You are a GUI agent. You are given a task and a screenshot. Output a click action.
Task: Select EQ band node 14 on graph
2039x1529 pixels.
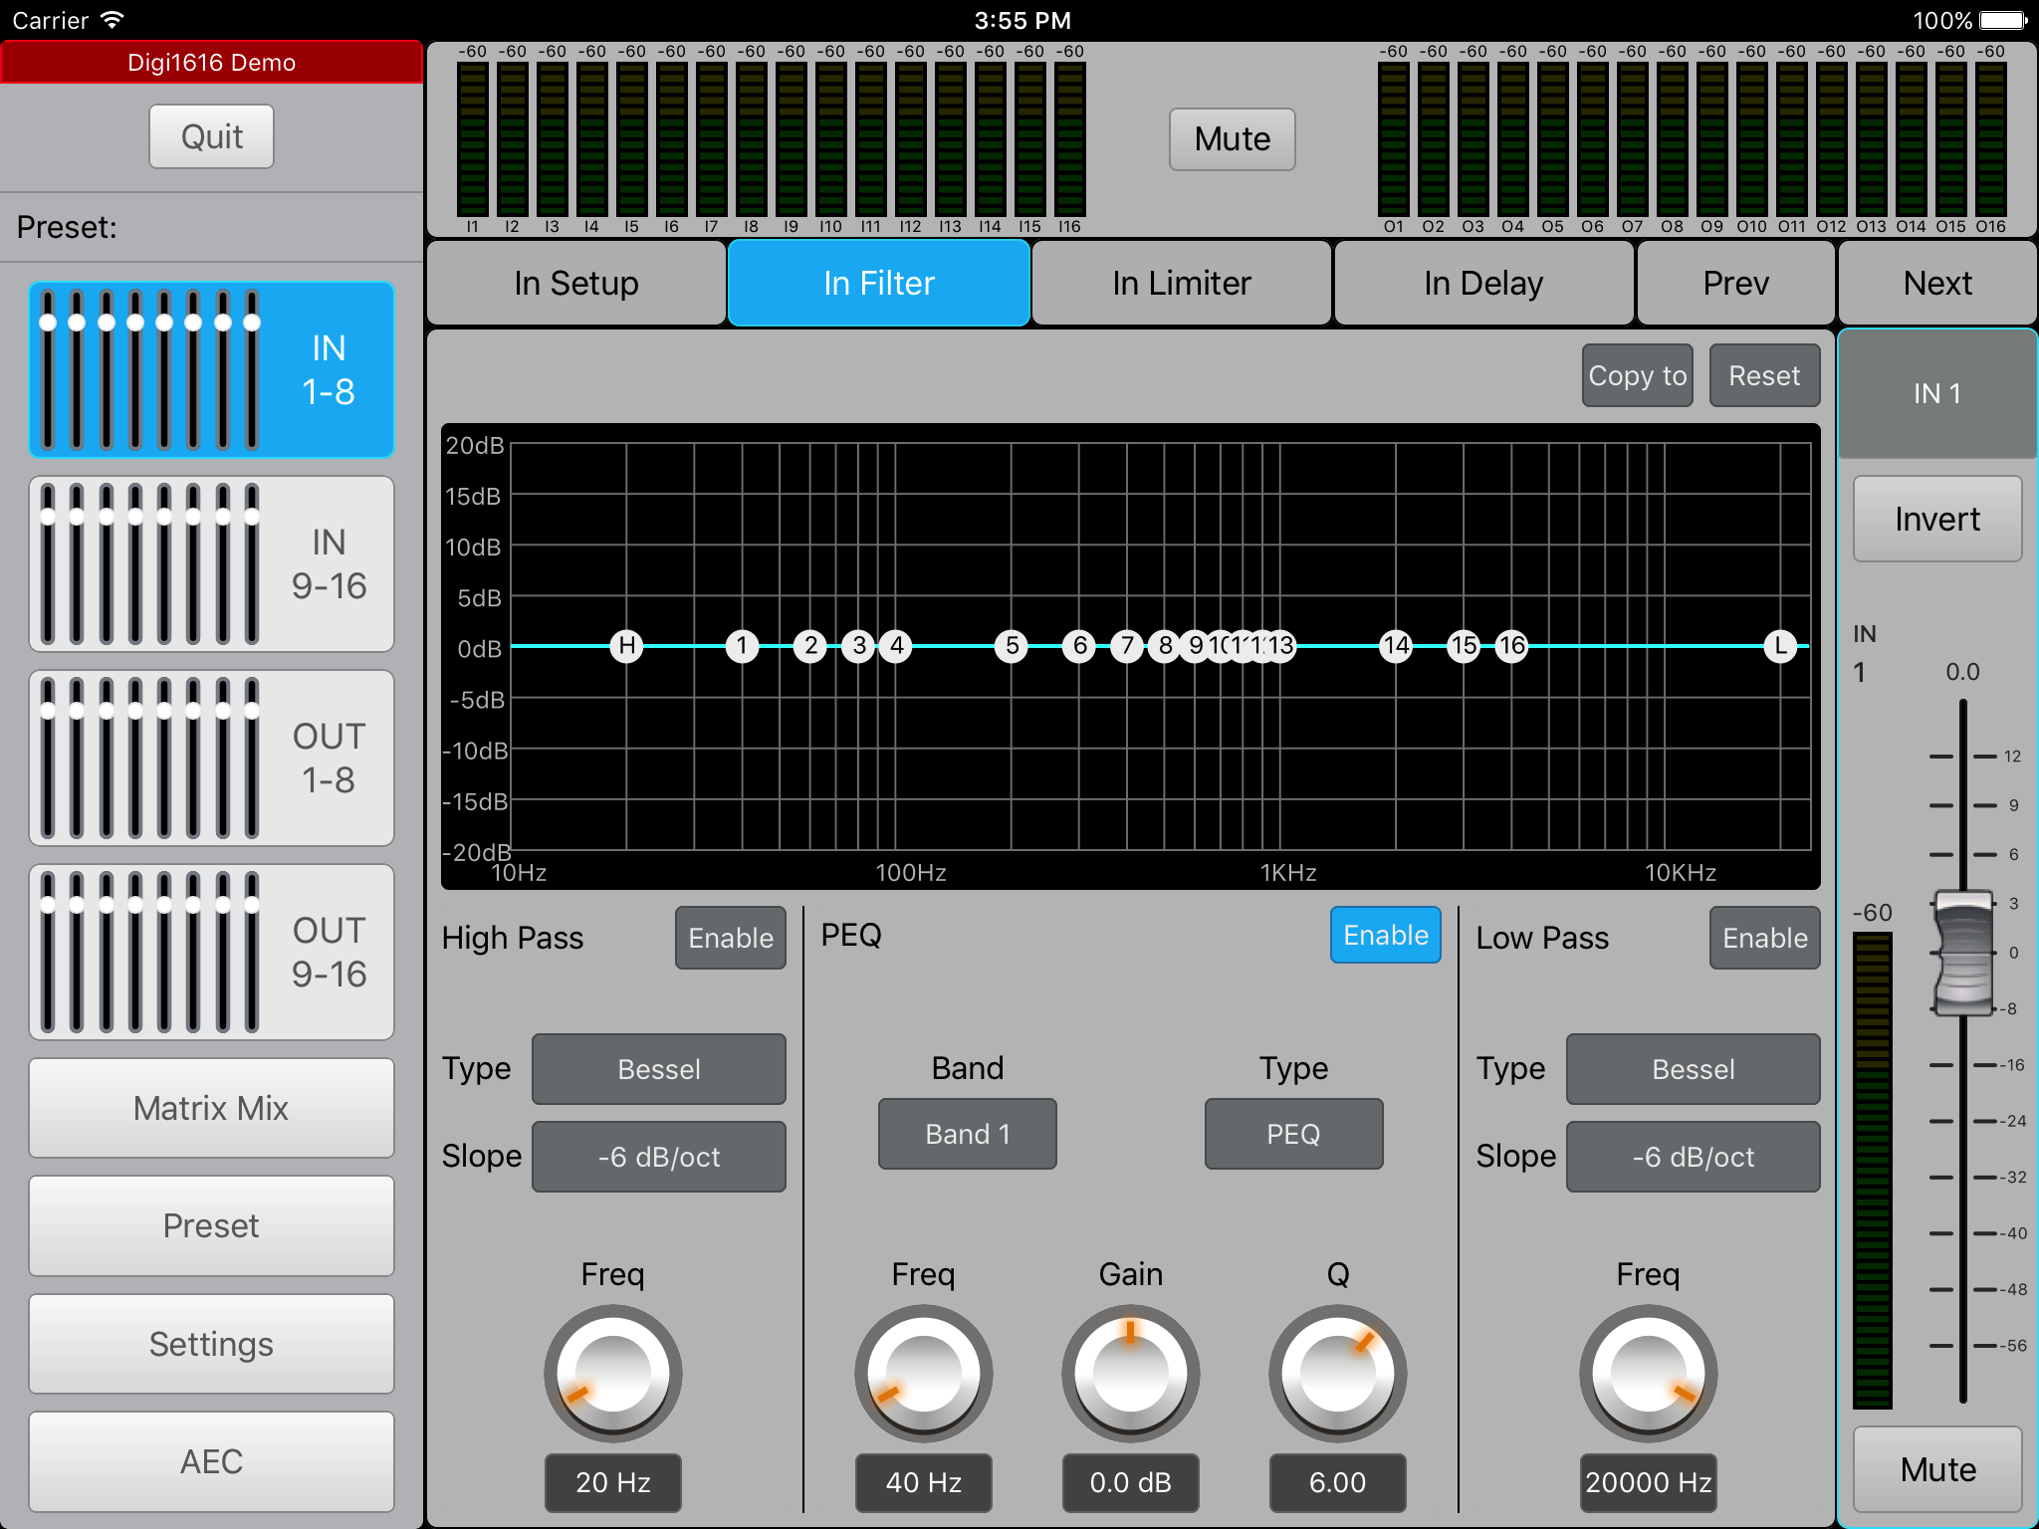(x=1397, y=646)
